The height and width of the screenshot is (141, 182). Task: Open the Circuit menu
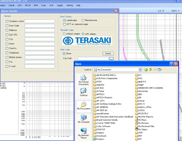tap(11, 5)
